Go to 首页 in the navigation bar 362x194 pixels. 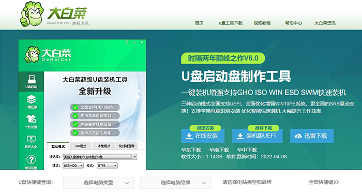click(199, 23)
